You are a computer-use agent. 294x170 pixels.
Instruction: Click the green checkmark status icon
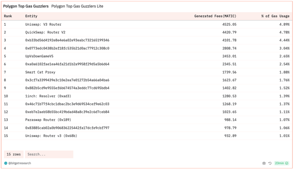coord(287,163)
